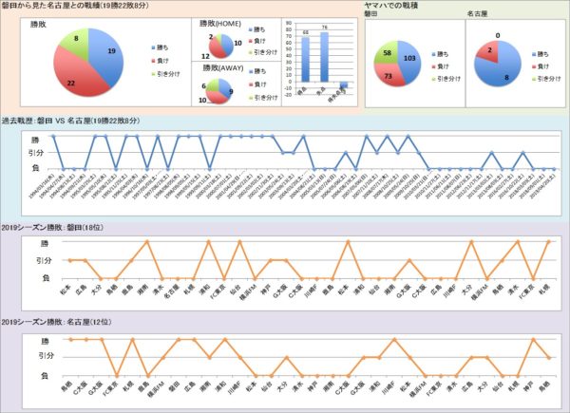Click the 勝ち legend marker in 勝敗(HOME) chart
The height and width of the screenshot is (413, 570).
(x=252, y=30)
